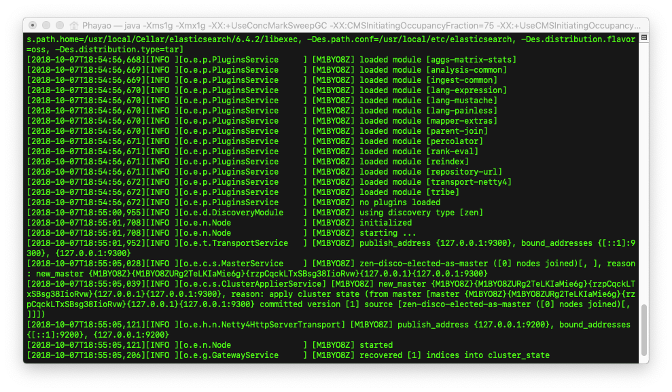Close the terminal window with the red button
This screenshot has width=672, height=392.
pos(33,25)
